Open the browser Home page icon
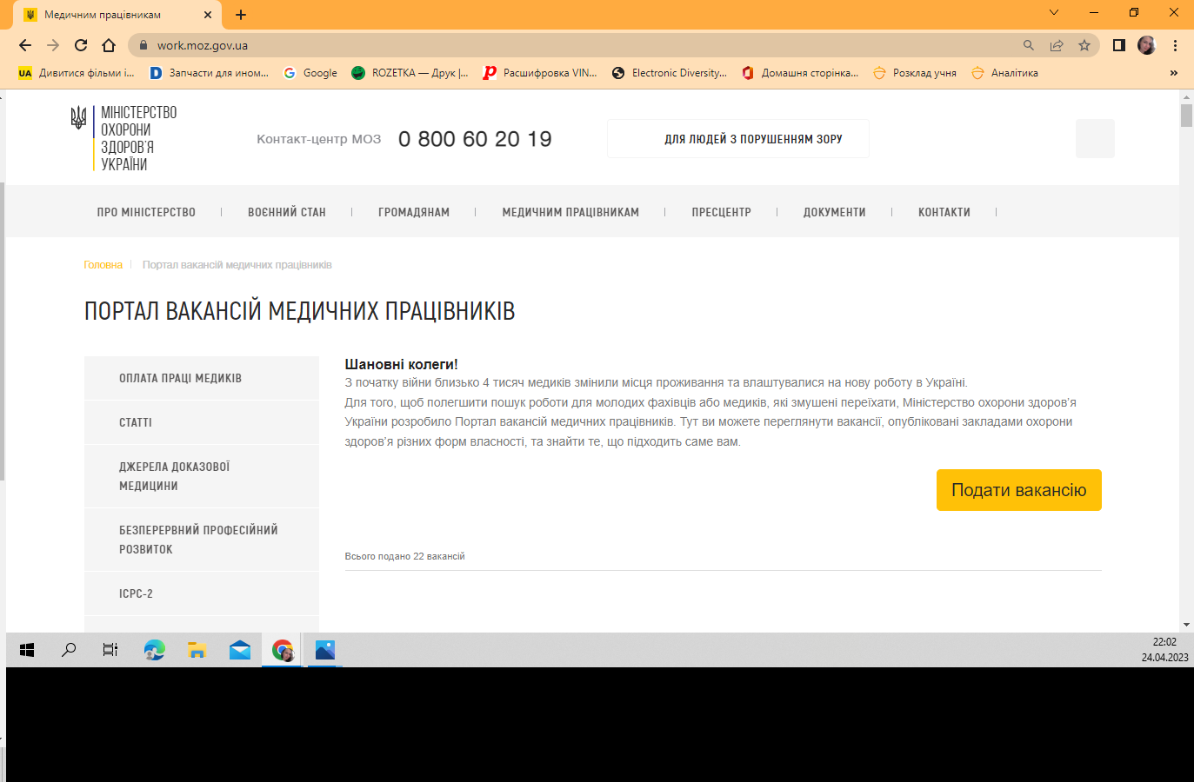Screen dimensions: 1194x782 (109, 45)
